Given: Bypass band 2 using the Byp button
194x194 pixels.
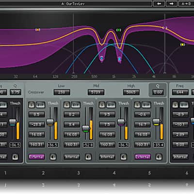Looking at the screenshot, I should point(40,105).
